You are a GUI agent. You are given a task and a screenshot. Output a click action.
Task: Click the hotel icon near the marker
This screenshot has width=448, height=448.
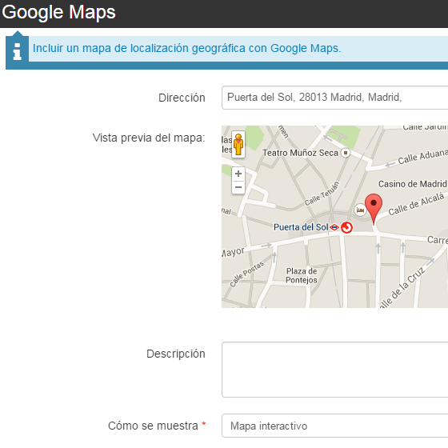coord(360,210)
